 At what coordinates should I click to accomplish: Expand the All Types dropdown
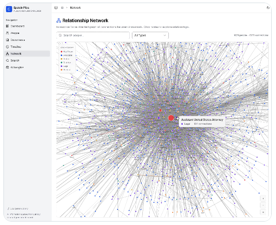tap(150, 35)
